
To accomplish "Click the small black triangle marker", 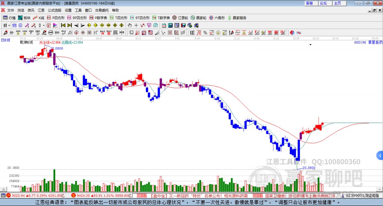I will click(x=310, y=44).
